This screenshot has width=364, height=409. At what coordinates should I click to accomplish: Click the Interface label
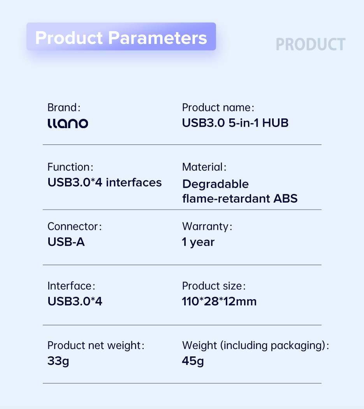71,286
